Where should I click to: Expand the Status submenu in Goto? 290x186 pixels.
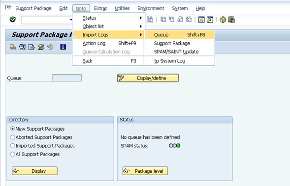108,18
